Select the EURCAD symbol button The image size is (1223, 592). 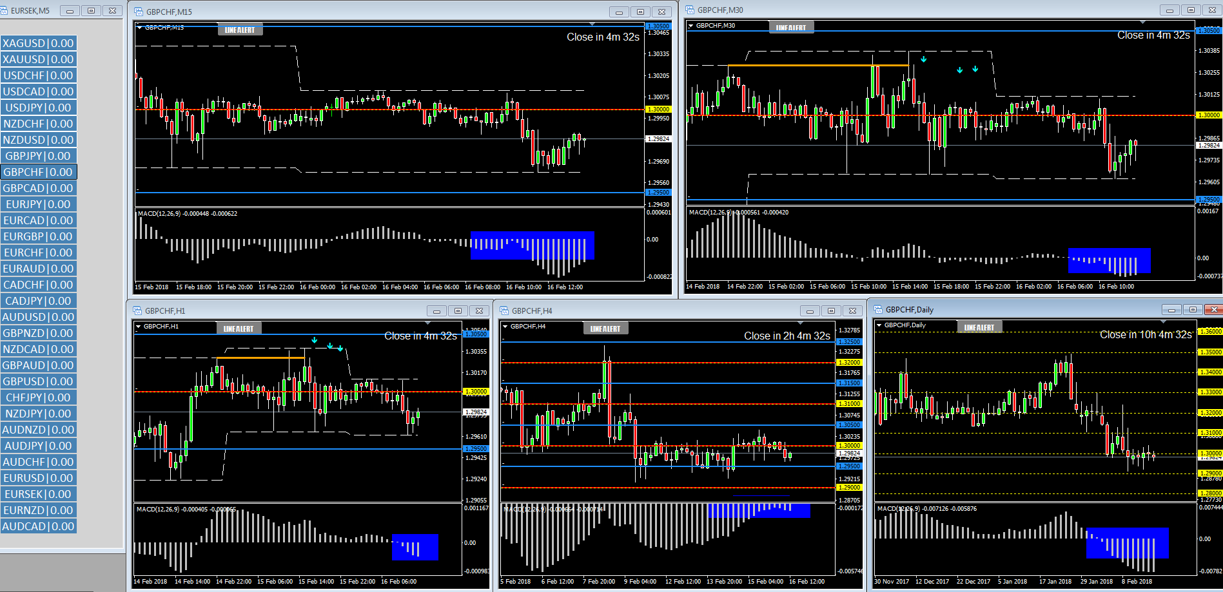coord(39,220)
